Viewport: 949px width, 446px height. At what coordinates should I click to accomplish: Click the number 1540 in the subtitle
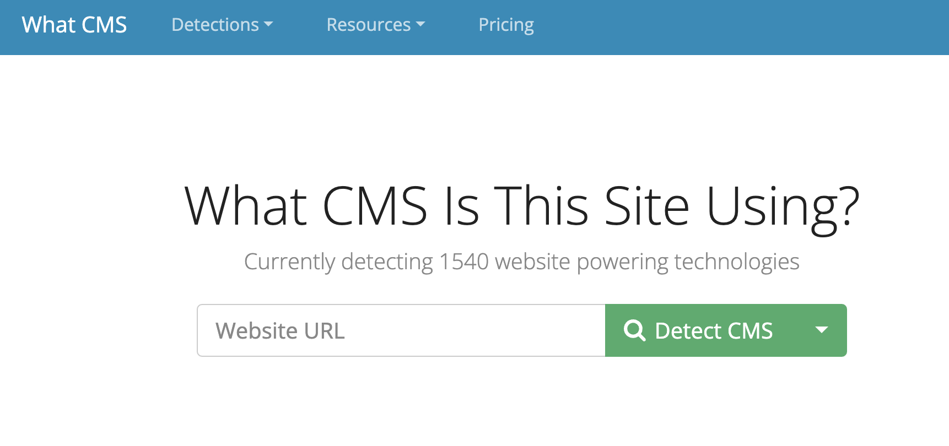[464, 262]
